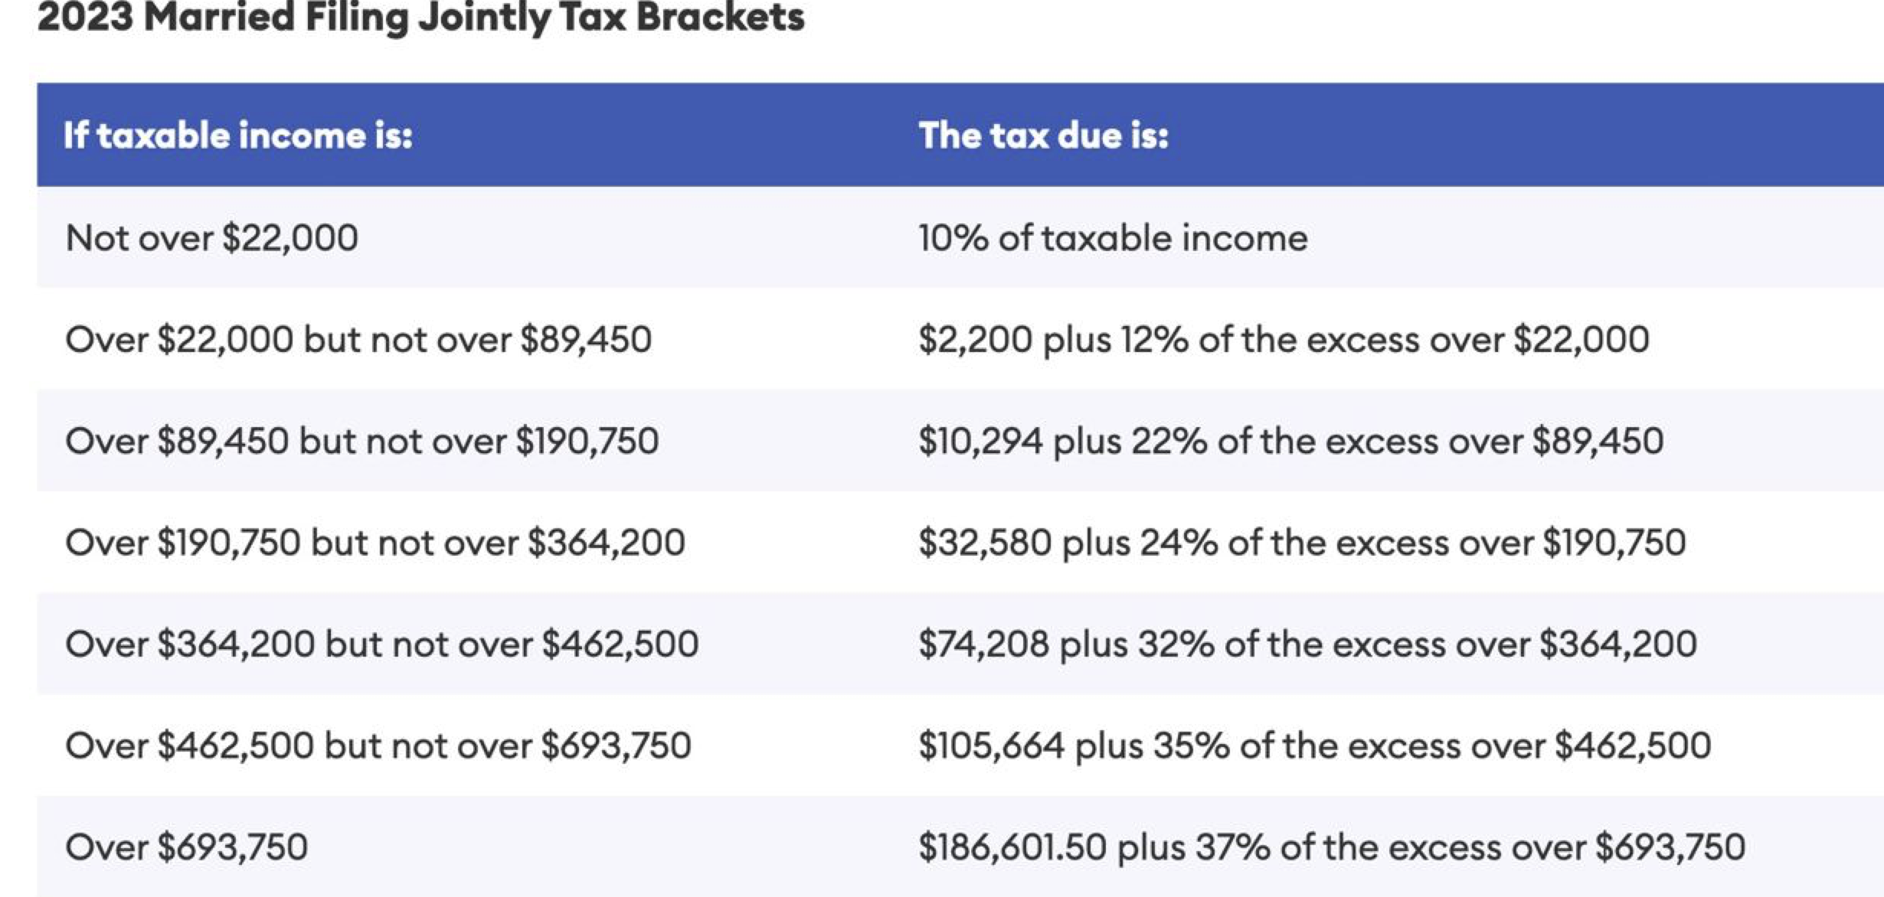1884x897 pixels.
Task: Click 'Over $22,000 but not over $89,450' cell
Action: click(358, 340)
